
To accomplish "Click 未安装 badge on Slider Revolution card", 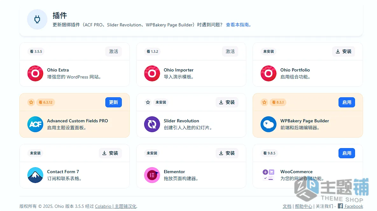I will point(161,102).
